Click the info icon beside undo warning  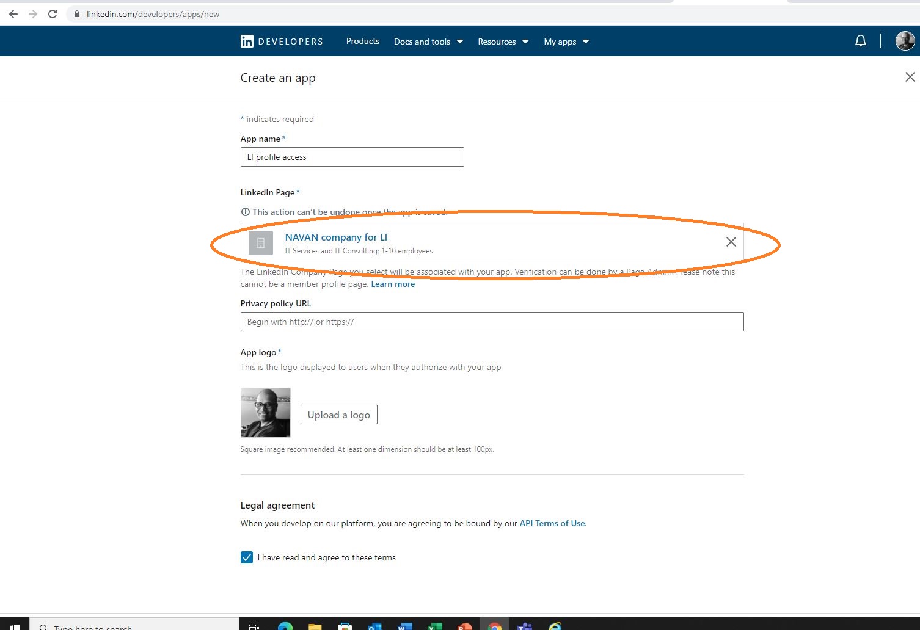(x=246, y=212)
